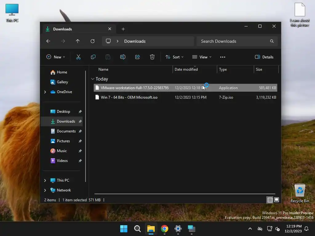
Task: Click the Rename icon in toolbar
Action: click(122, 57)
